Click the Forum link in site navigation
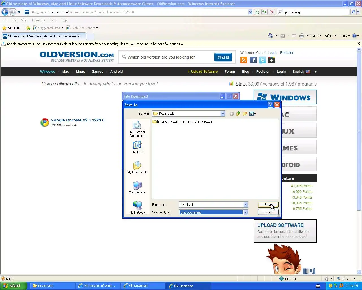This screenshot has height=290, width=362. tap(230, 72)
